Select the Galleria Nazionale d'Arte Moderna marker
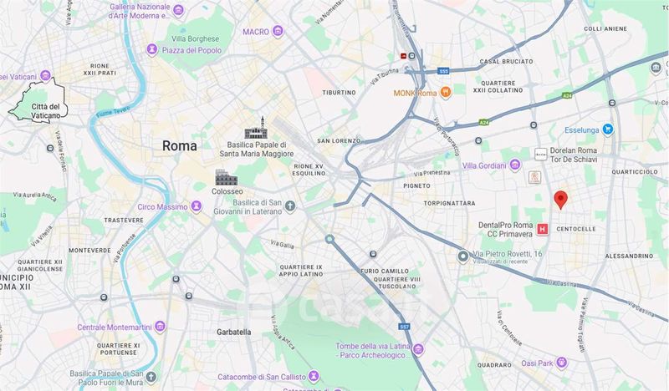The height and width of the screenshot is (391, 669). [x=179, y=10]
